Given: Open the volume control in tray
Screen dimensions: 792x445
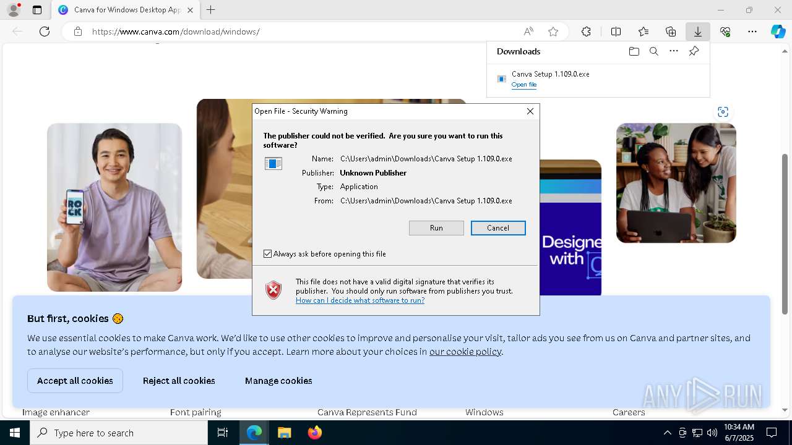Looking at the screenshot, I should click(x=712, y=433).
